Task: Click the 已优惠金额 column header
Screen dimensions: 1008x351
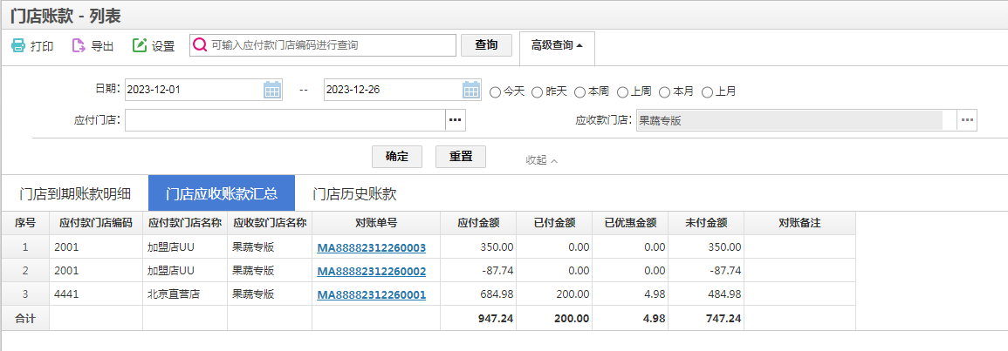Action: tap(630, 223)
